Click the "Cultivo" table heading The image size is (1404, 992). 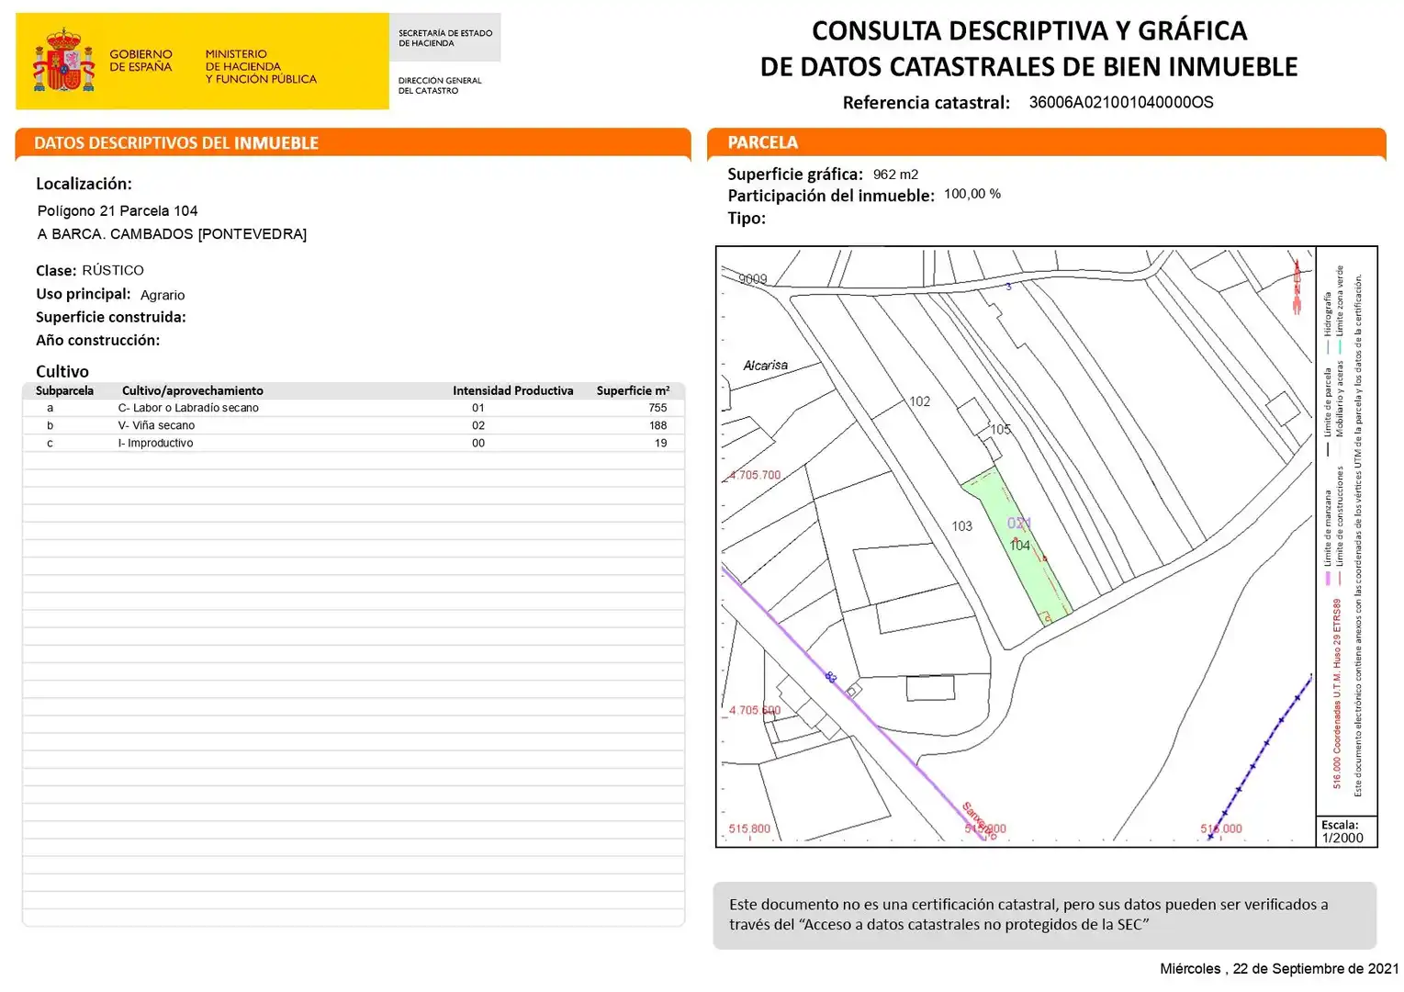point(62,371)
